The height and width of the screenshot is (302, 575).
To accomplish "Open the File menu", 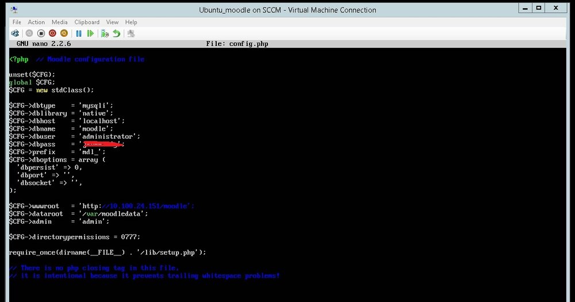I will 17,22.
